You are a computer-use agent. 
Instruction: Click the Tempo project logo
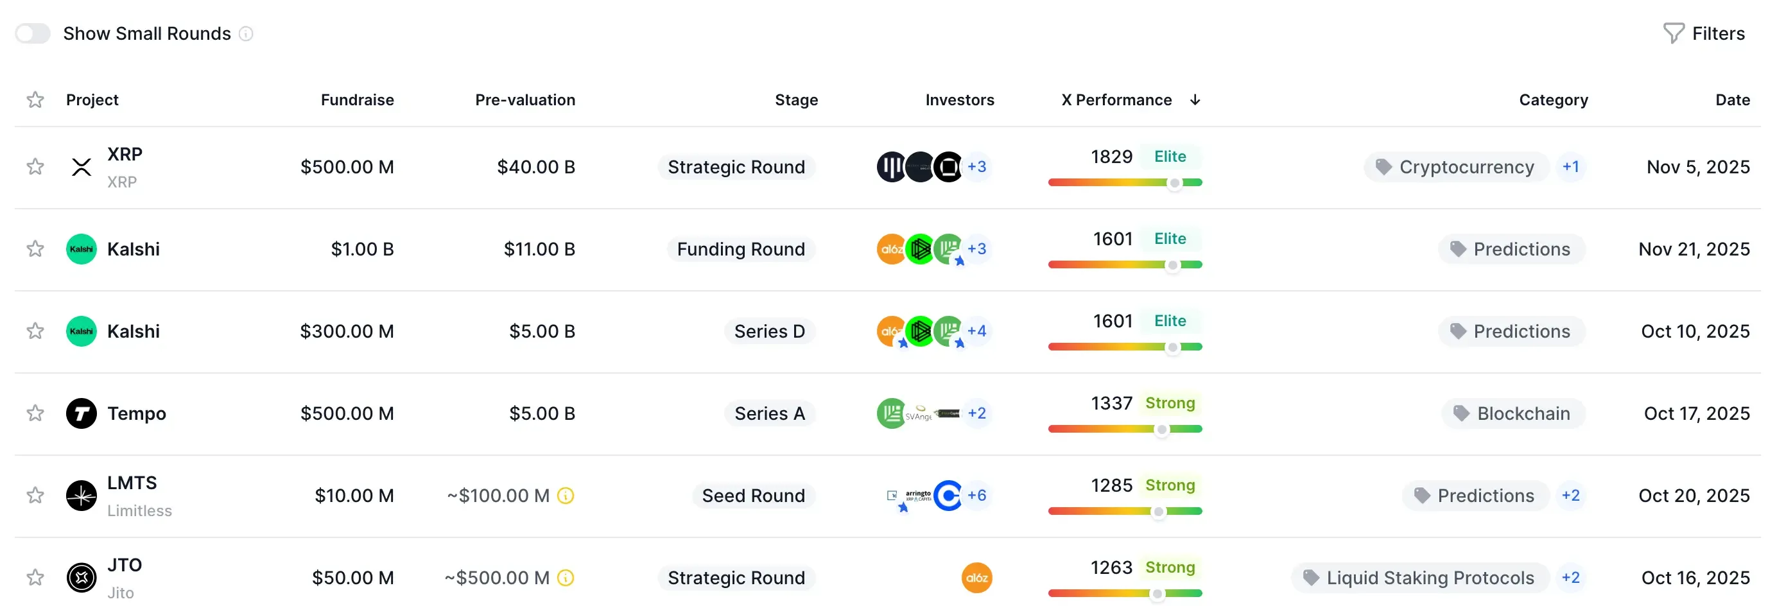(82, 413)
